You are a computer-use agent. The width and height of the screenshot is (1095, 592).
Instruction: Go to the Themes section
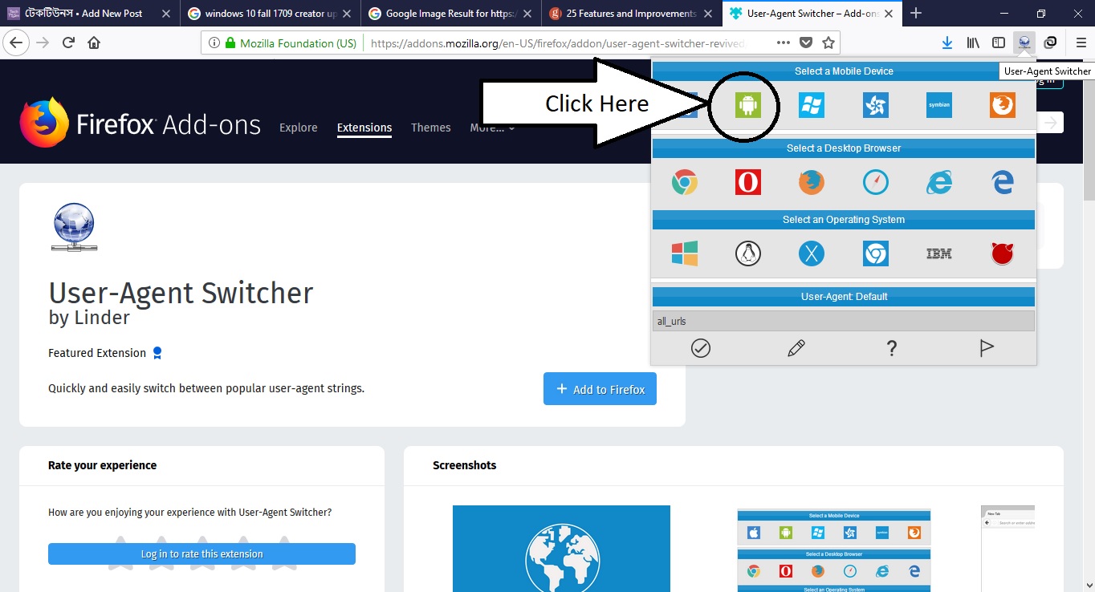(431, 128)
